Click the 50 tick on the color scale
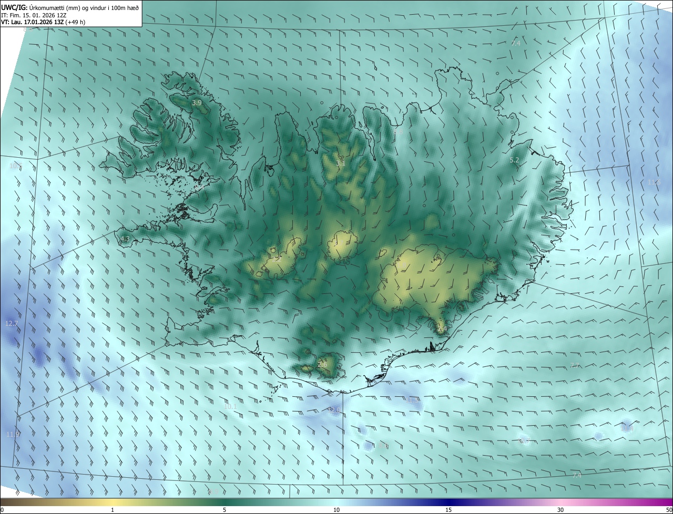Screen dimensions: 673x514 pyautogui.click(x=669, y=510)
